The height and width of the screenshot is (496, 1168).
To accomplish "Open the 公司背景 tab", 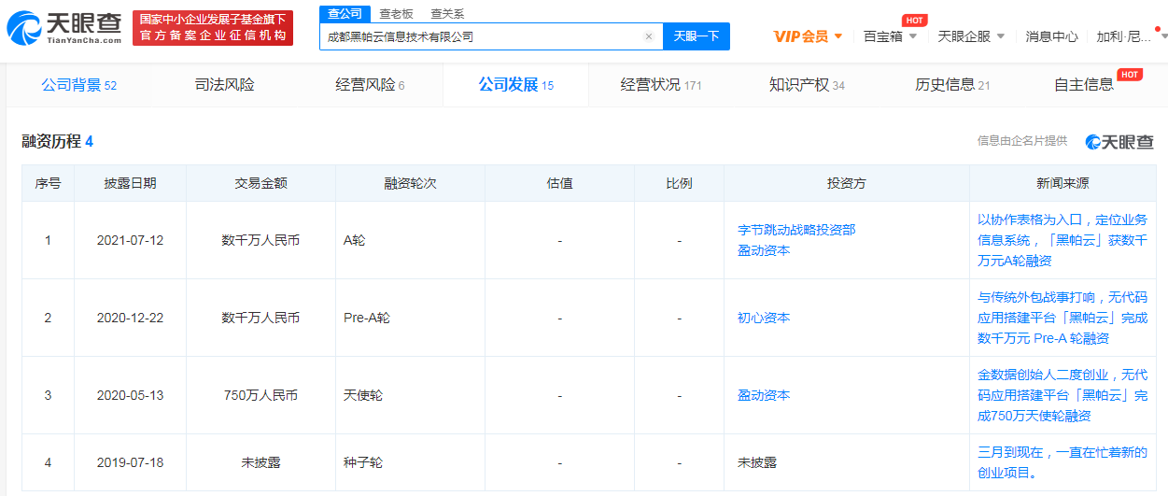I will coord(78,85).
